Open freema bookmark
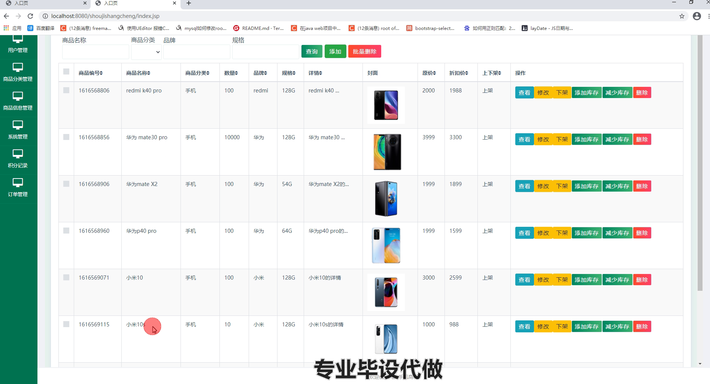This screenshot has width=710, height=384. pos(86,28)
